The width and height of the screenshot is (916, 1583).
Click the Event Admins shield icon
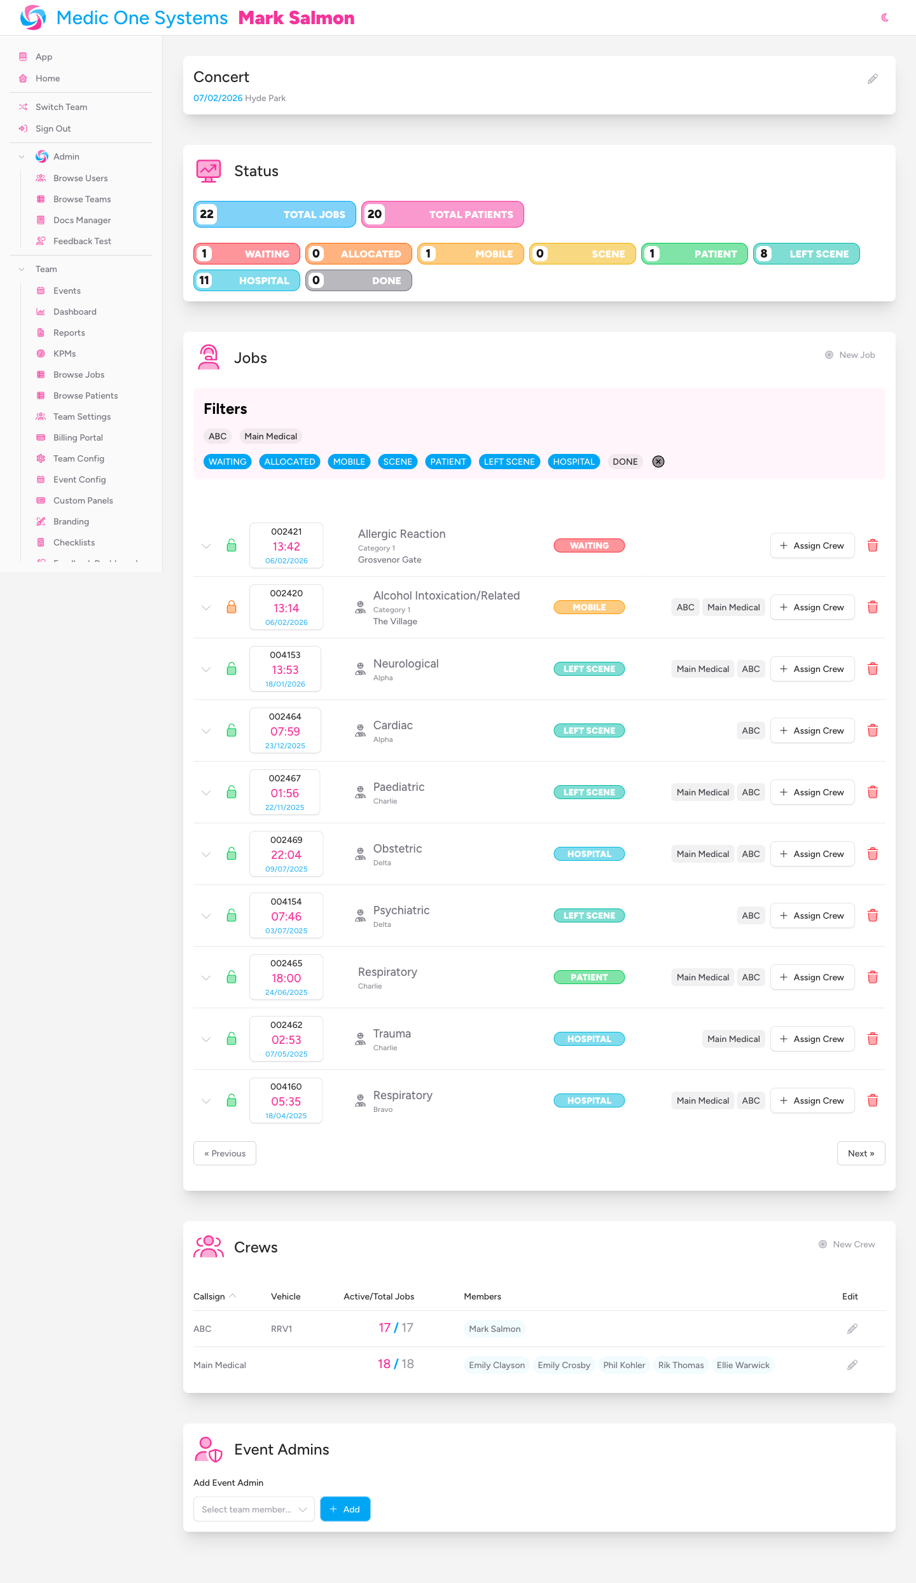click(x=209, y=1449)
